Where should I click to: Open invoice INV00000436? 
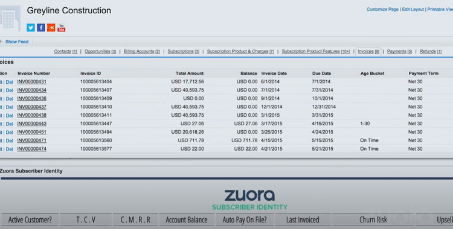[32, 98]
